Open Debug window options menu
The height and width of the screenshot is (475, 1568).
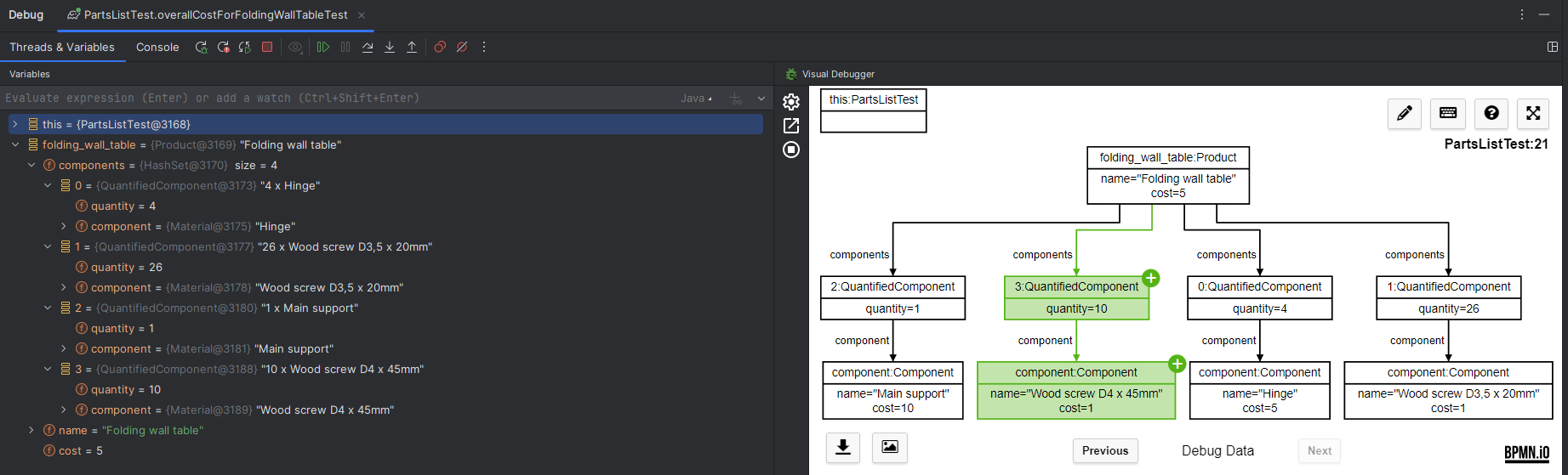pos(1522,14)
